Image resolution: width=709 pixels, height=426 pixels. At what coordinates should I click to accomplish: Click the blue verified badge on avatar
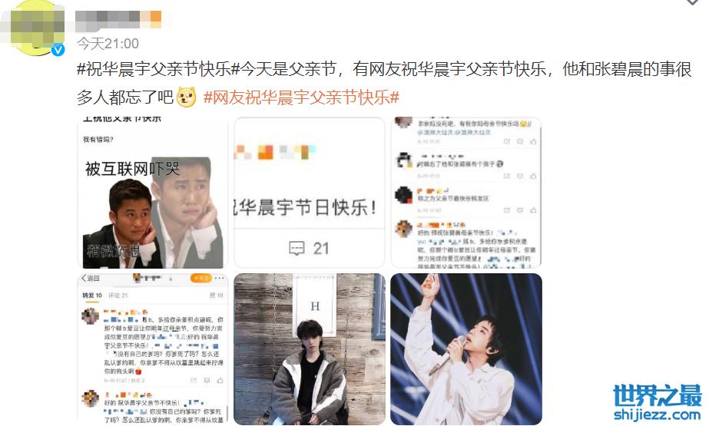[x=58, y=50]
